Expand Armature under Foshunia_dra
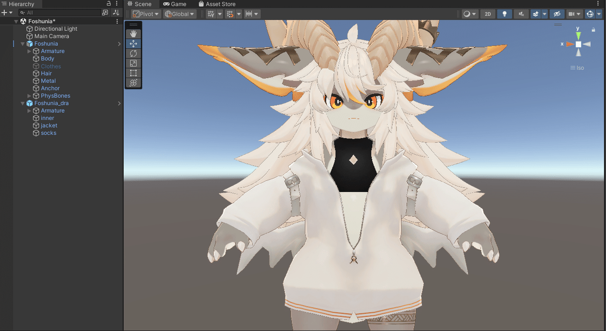 (x=29, y=111)
